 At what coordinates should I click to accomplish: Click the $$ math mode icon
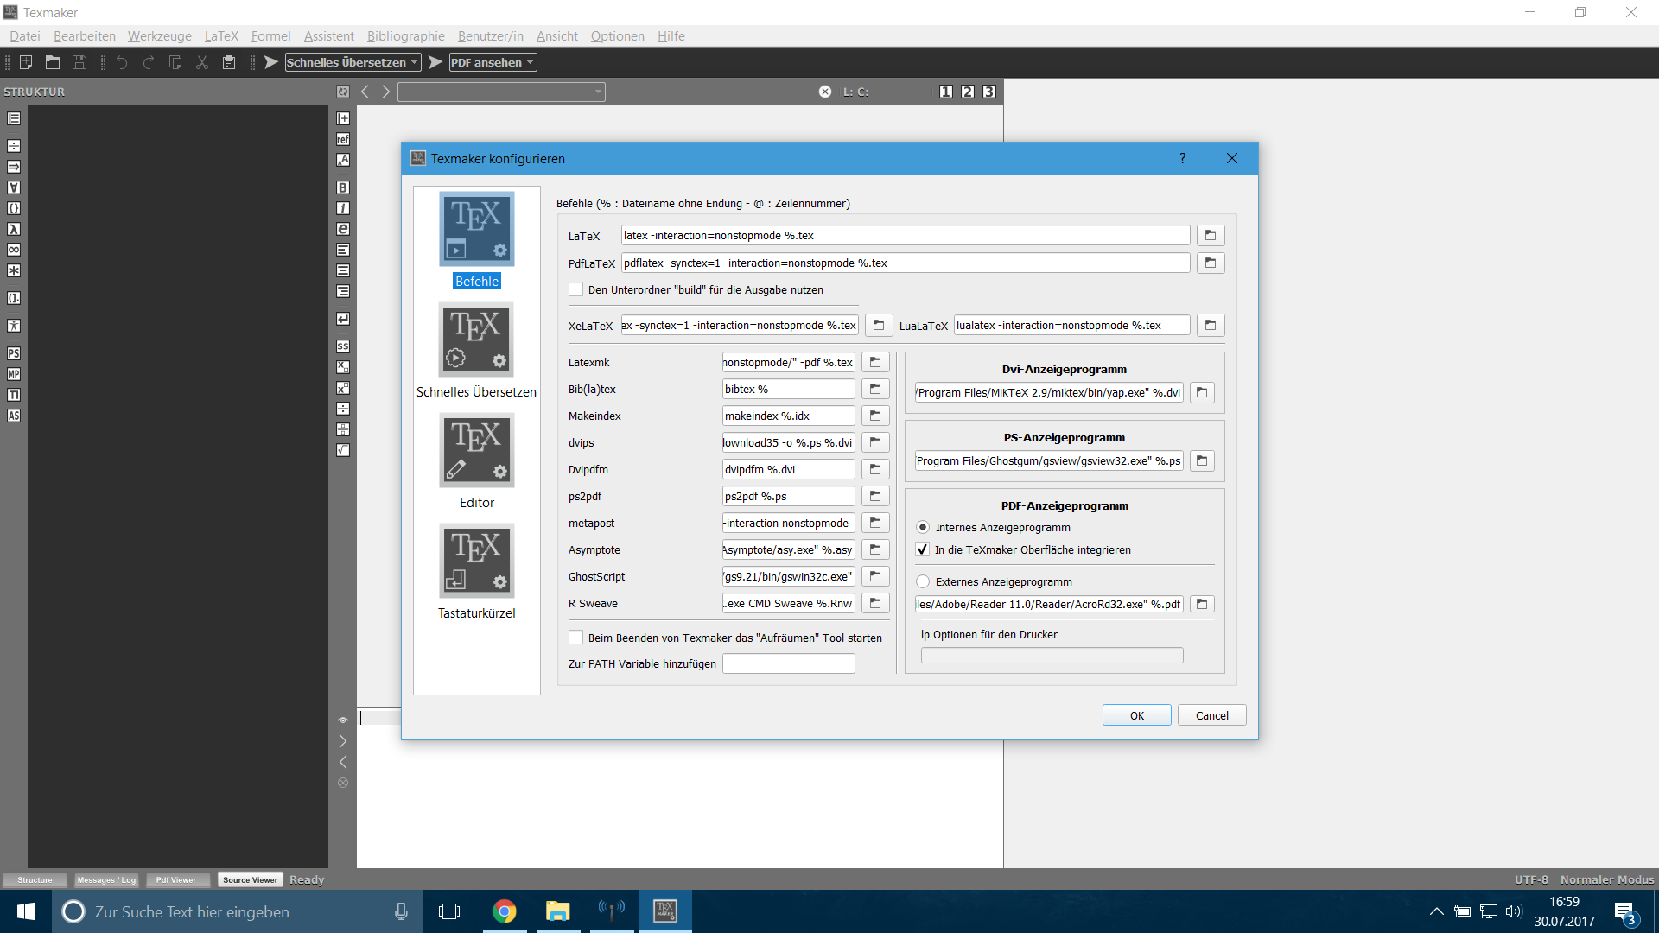343,346
